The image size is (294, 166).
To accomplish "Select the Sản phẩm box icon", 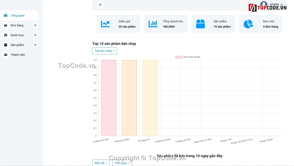I will pyautogui.click(x=6, y=45).
